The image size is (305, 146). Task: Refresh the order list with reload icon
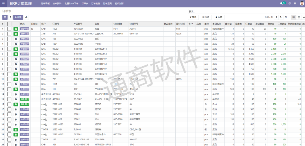pyautogui.click(x=286, y=17)
